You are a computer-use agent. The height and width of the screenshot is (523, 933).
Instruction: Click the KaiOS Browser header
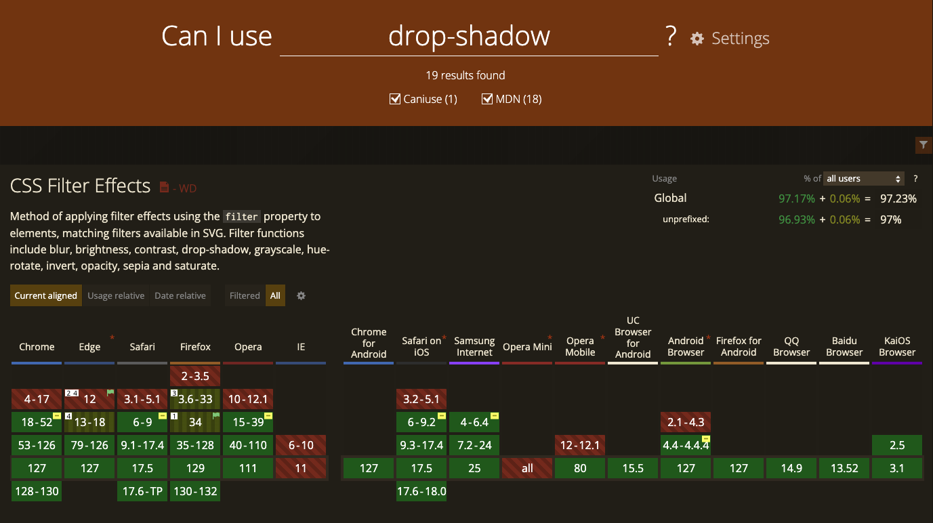(897, 346)
